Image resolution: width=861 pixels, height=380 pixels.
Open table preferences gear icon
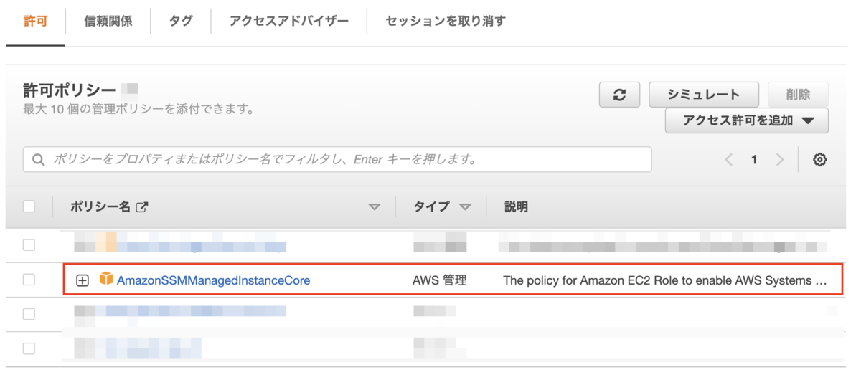pyautogui.click(x=819, y=160)
